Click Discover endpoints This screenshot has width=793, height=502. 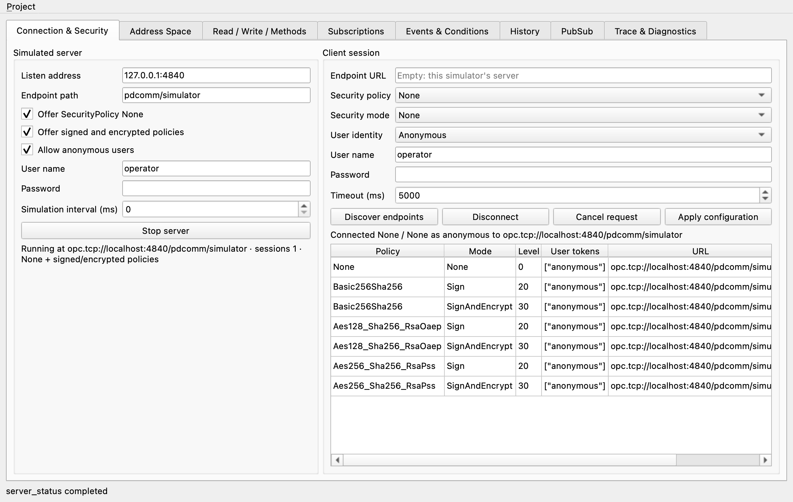click(384, 217)
